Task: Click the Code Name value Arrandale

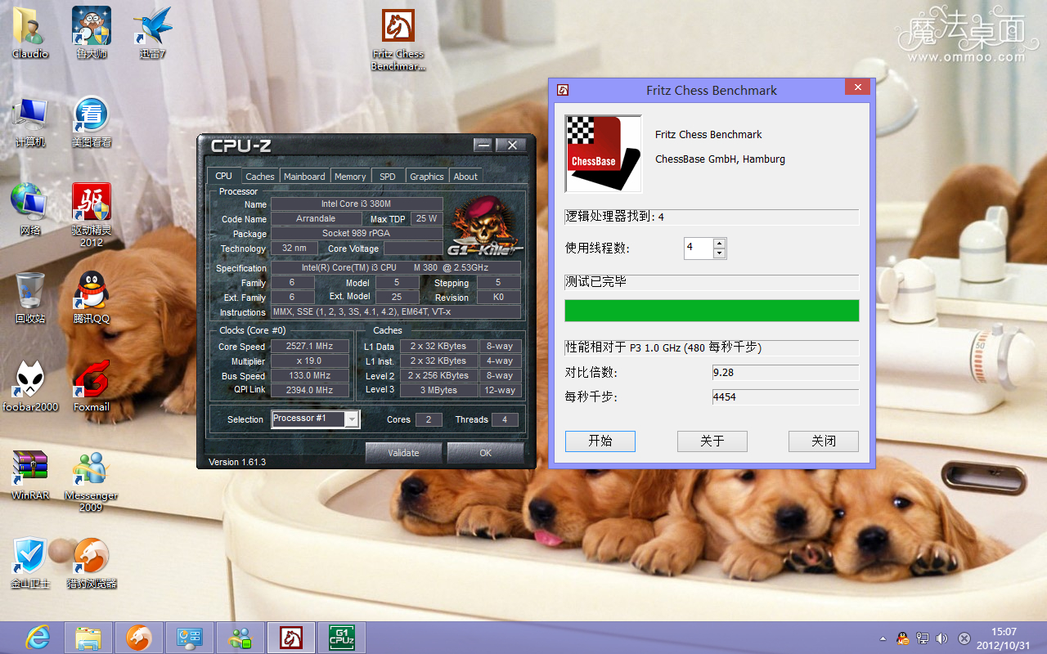Action: [316, 219]
